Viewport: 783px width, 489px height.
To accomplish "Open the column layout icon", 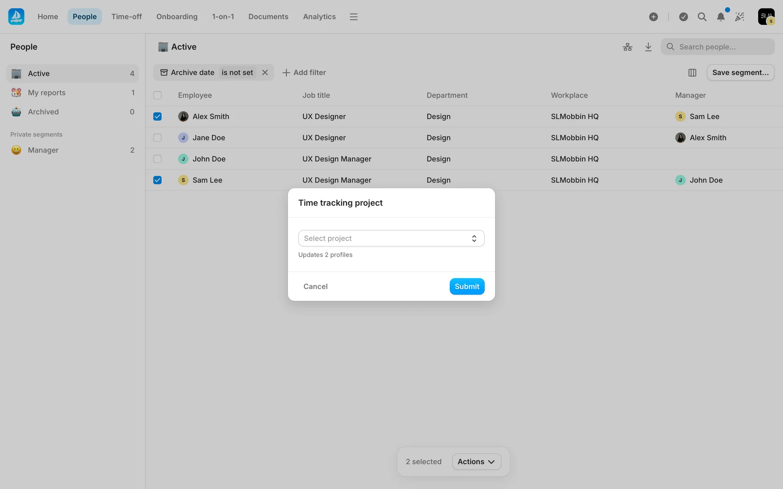I will click(x=692, y=73).
